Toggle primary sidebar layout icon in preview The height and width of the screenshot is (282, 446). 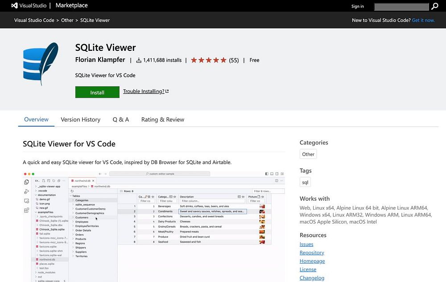tap(267, 174)
